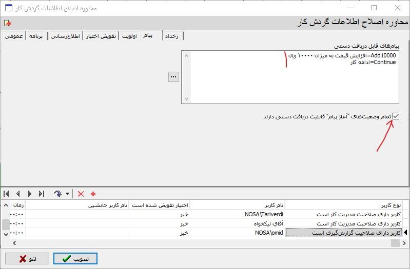Jump to last record in navigator
This screenshot has width=410, height=269.
click(x=42, y=194)
